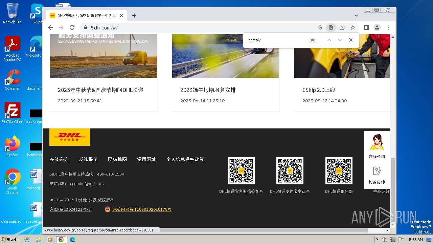Click the wind turbine van thumbnail

click(x=103, y=56)
